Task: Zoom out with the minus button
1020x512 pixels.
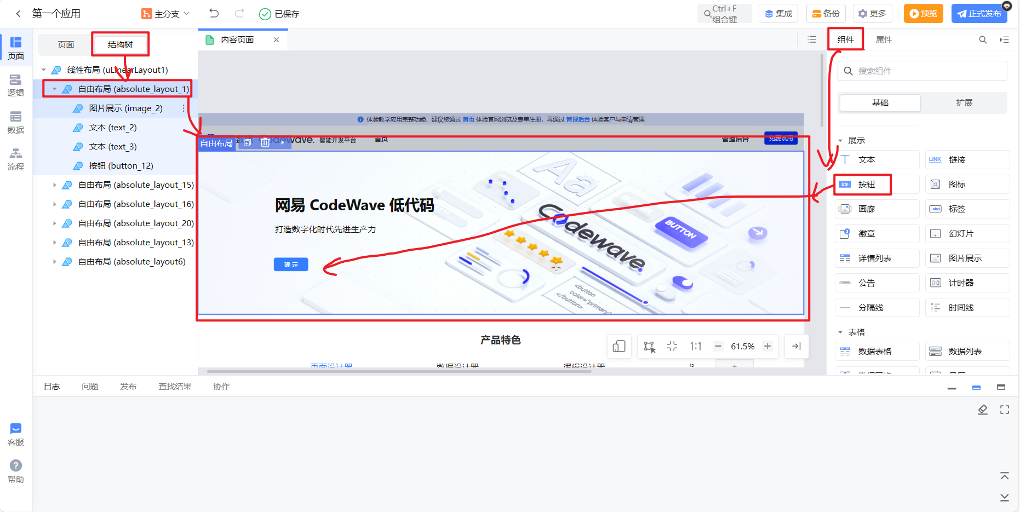Action: [718, 346]
